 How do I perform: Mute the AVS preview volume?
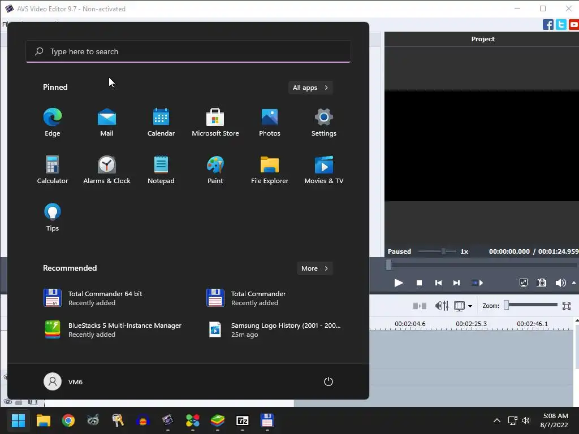point(560,283)
